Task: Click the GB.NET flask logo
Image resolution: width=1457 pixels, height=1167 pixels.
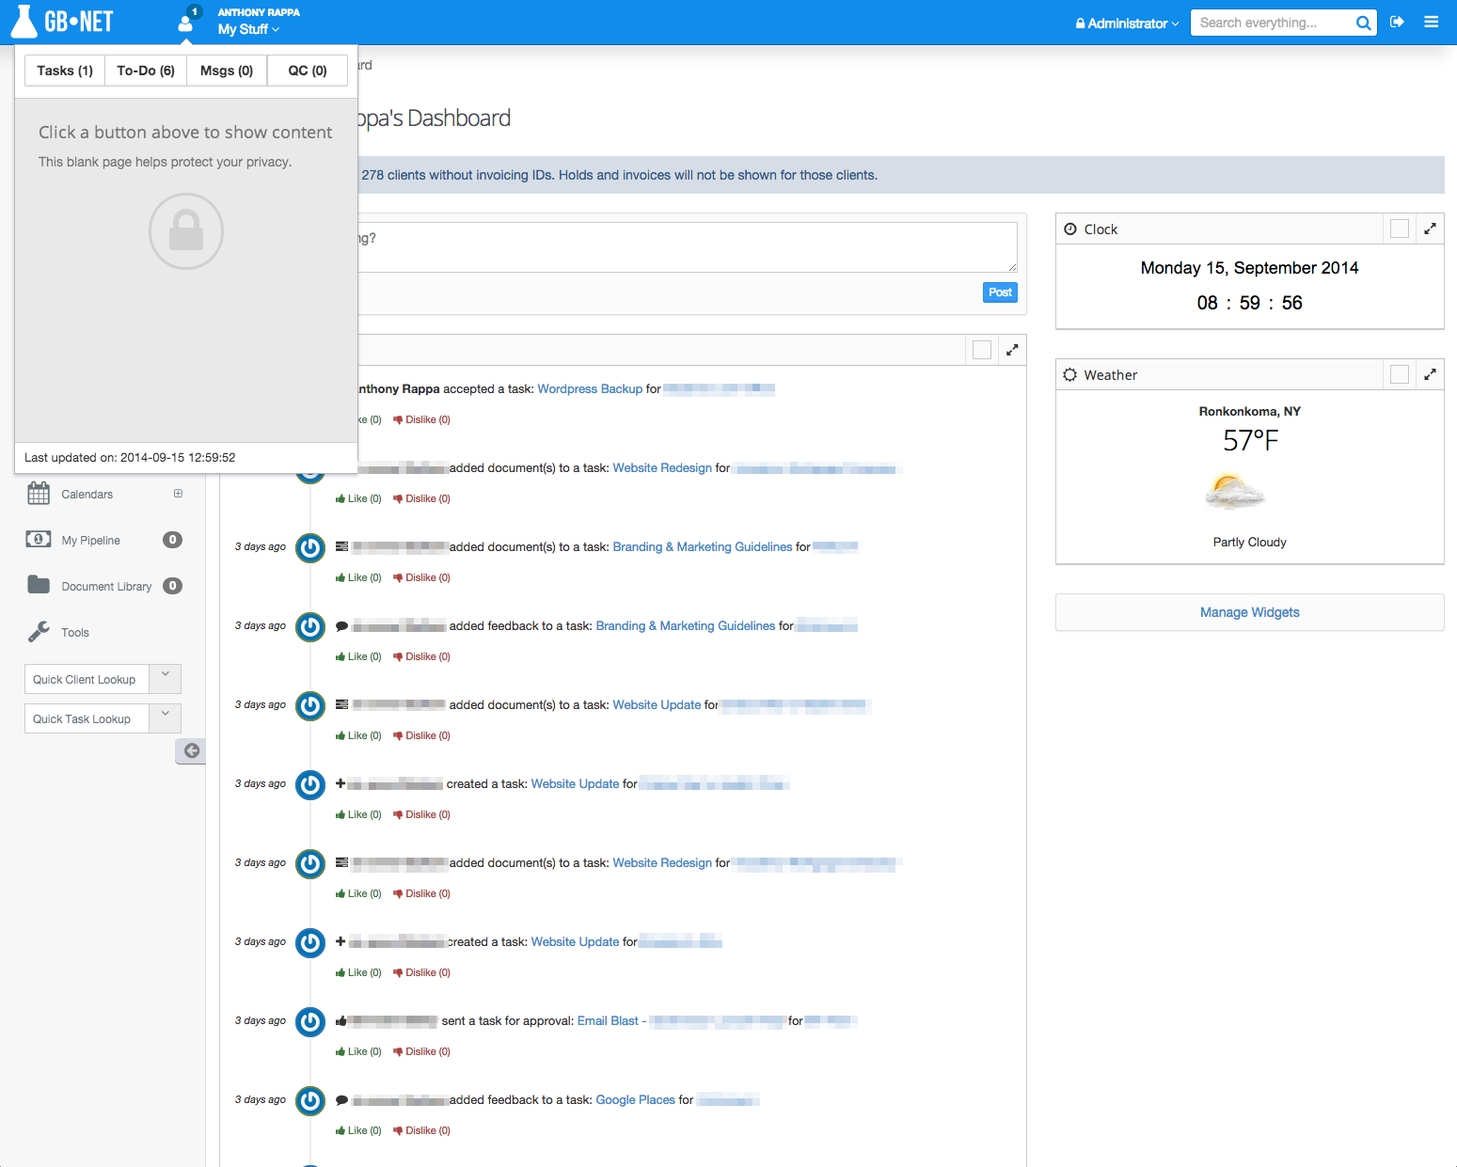Action: point(62,22)
